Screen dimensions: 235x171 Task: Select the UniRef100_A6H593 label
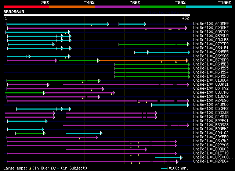pyautogui.click(x=211, y=76)
